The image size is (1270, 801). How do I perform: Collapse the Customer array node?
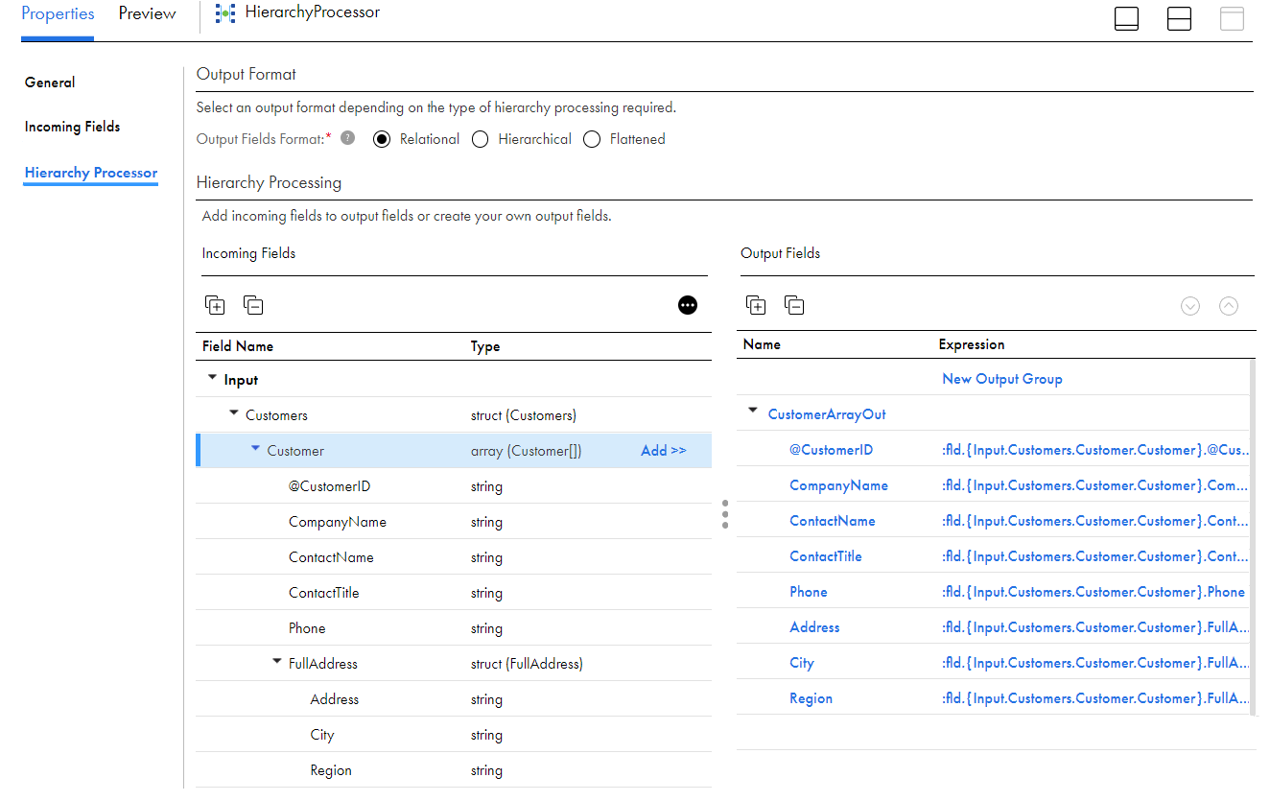255,450
